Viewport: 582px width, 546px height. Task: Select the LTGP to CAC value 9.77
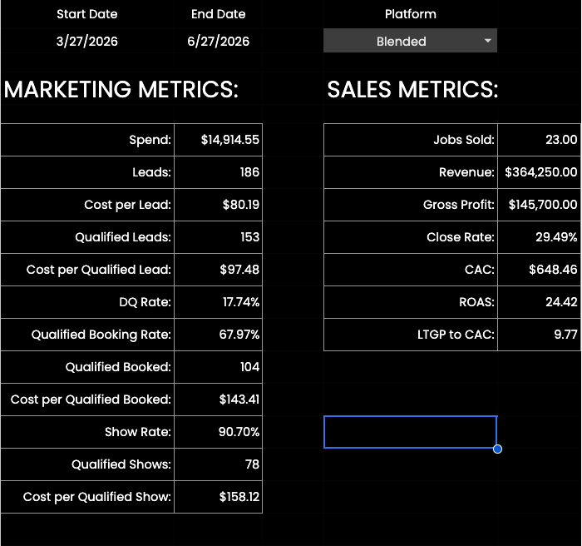coord(539,335)
